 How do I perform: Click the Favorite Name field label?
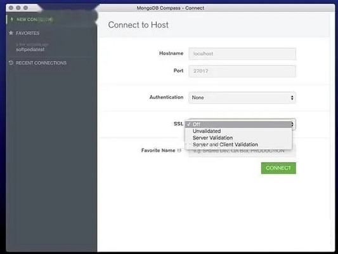[x=159, y=150]
